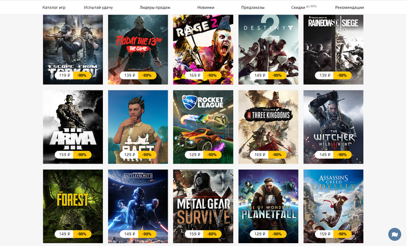Open Рекомендации in the top menu
The height and width of the screenshot is (246, 409).
click(349, 8)
